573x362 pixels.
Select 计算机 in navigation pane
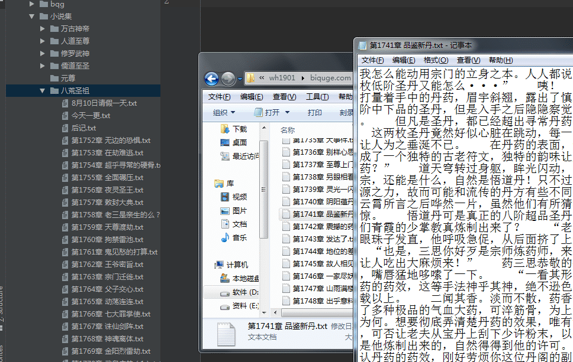pyautogui.click(x=231, y=265)
